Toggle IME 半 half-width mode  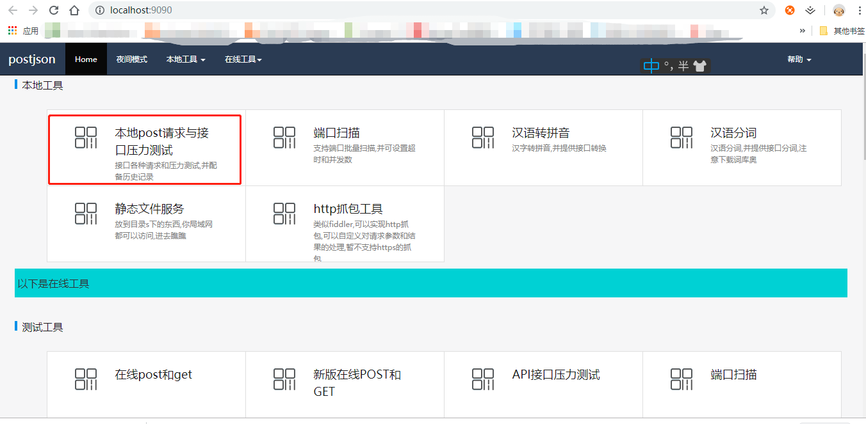click(x=683, y=66)
